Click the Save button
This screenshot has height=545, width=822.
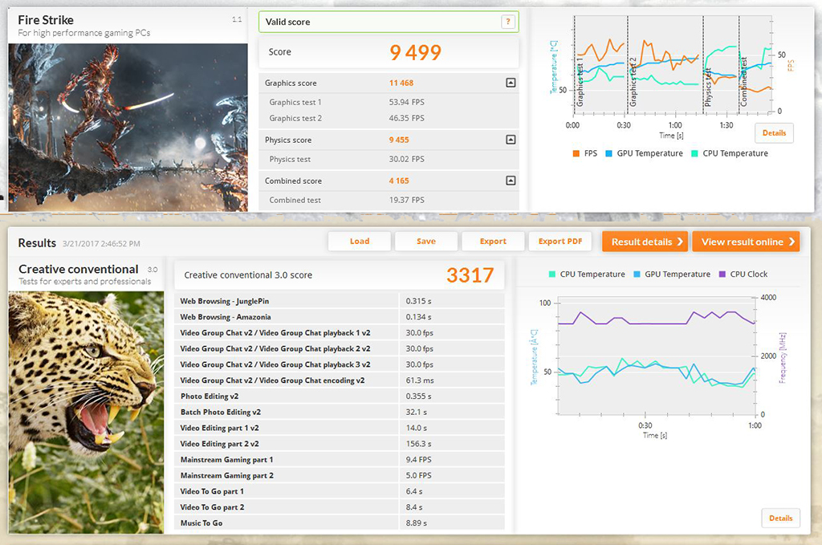[x=426, y=242]
